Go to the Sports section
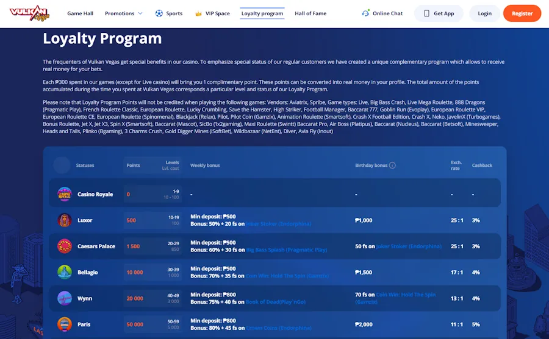The height and width of the screenshot is (339, 549). [x=169, y=13]
